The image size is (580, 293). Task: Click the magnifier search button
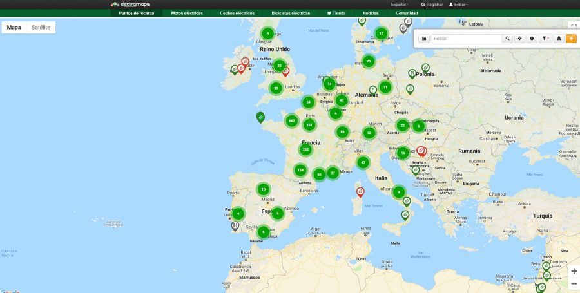coord(507,39)
